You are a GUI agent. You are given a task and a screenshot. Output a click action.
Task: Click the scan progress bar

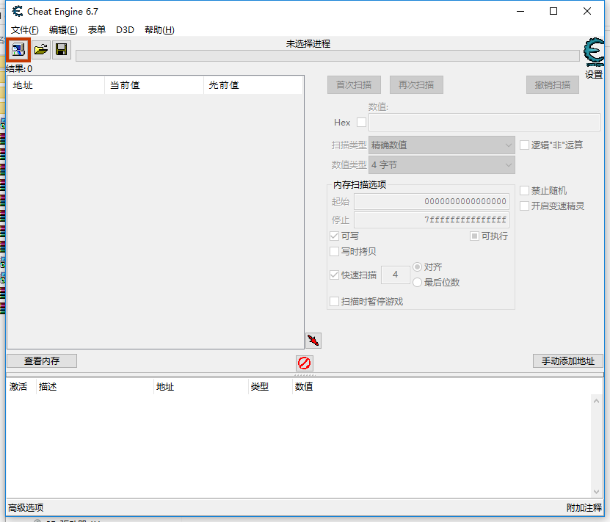pyautogui.click(x=327, y=57)
